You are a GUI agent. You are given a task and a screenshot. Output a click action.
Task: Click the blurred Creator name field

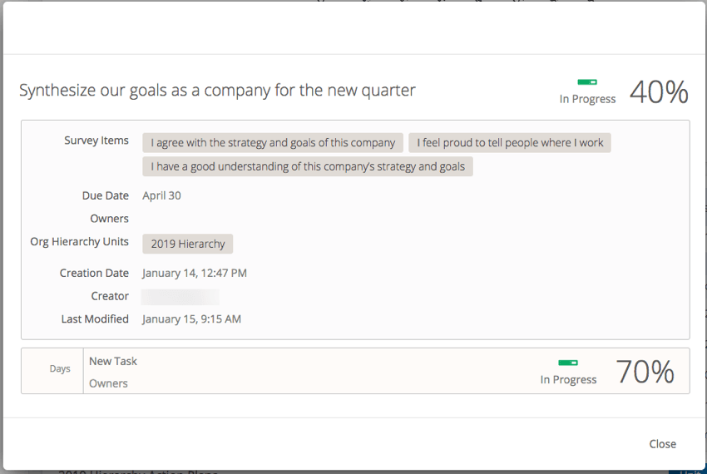coord(180,296)
